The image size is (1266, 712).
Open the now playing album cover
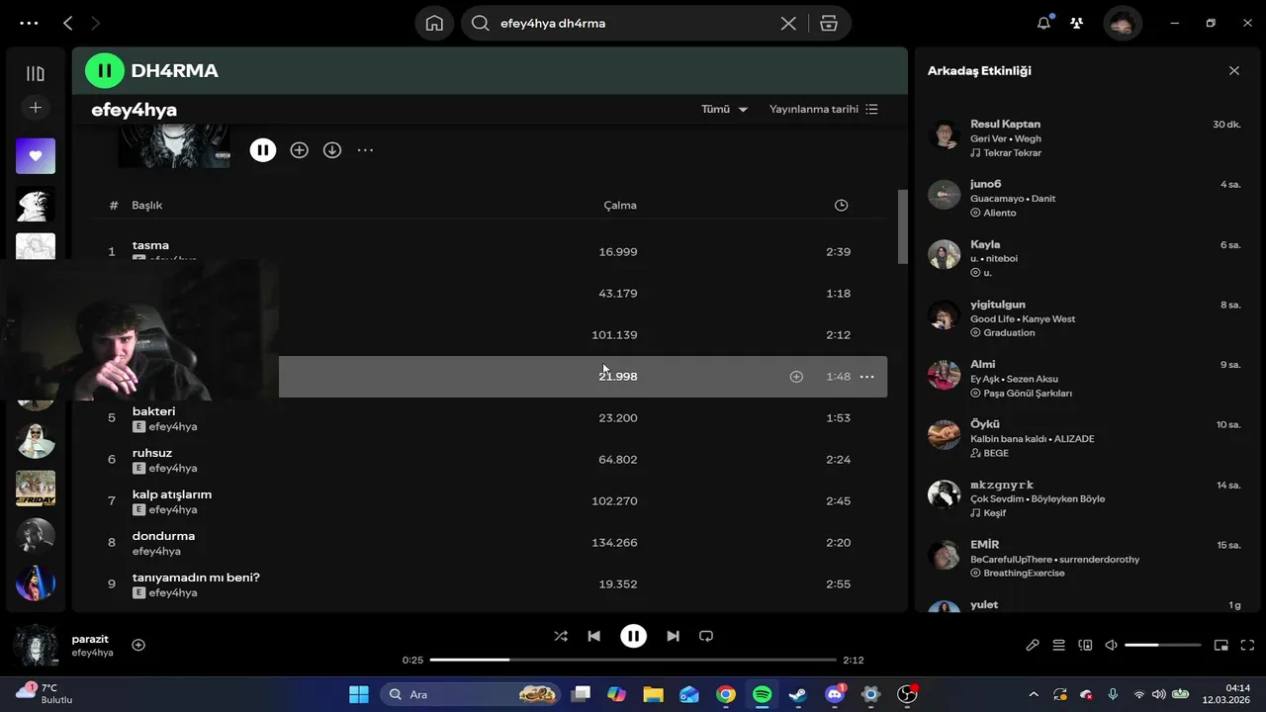pyautogui.click(x=36, y=646)
